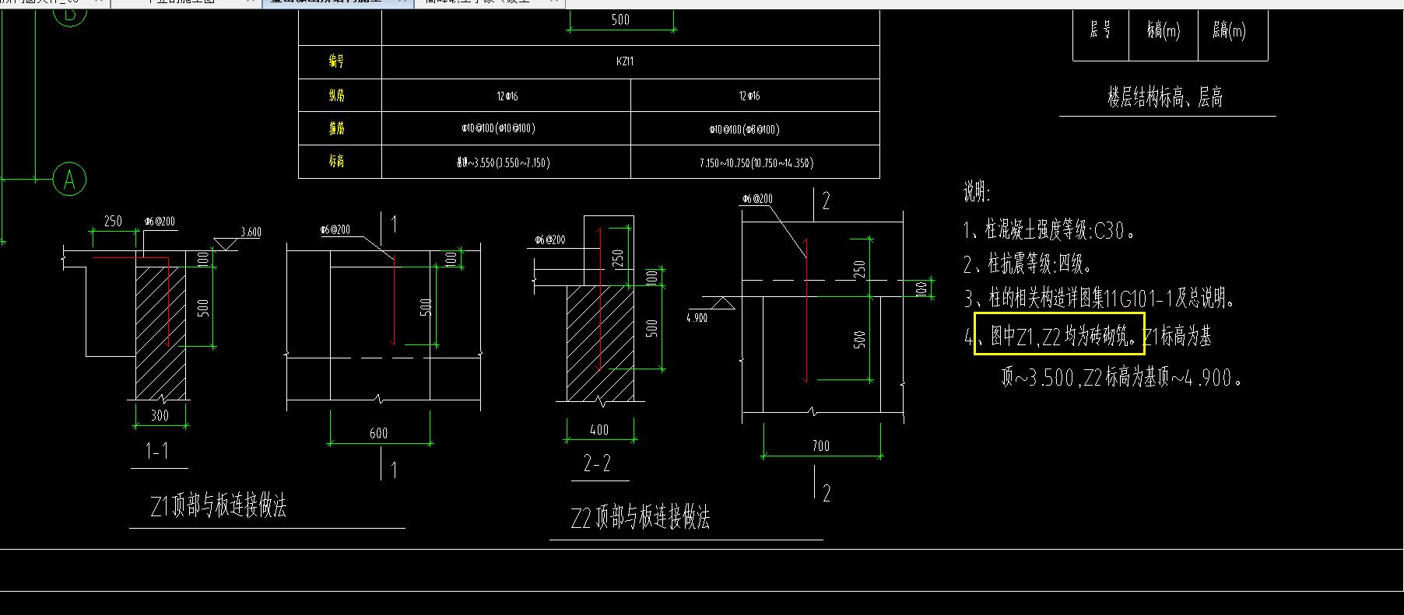
Task: Select the 250 dimension above section 1-1 slab
Action: [114, 221]
